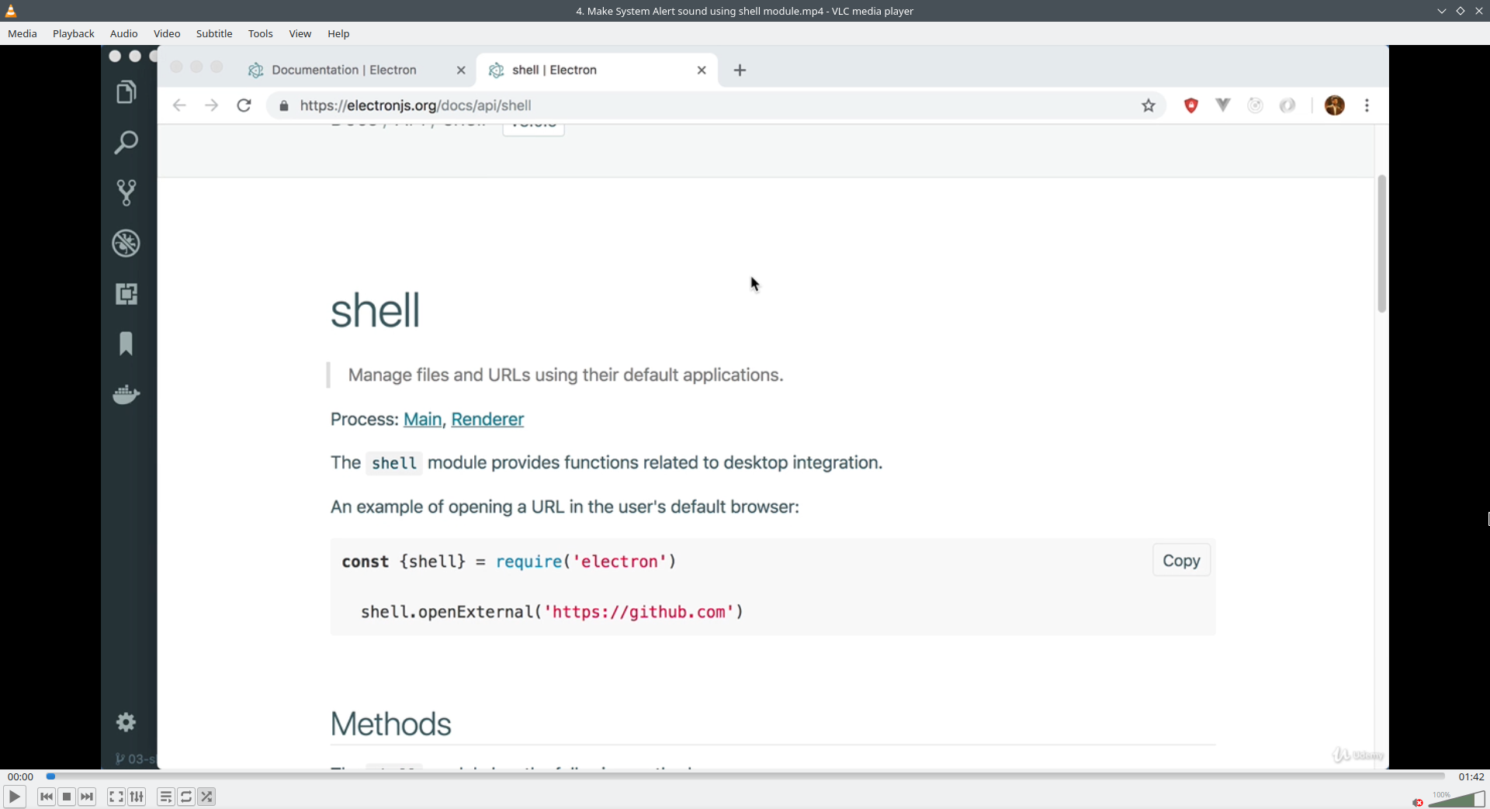Go to previous media in playlist

(47, 797)
